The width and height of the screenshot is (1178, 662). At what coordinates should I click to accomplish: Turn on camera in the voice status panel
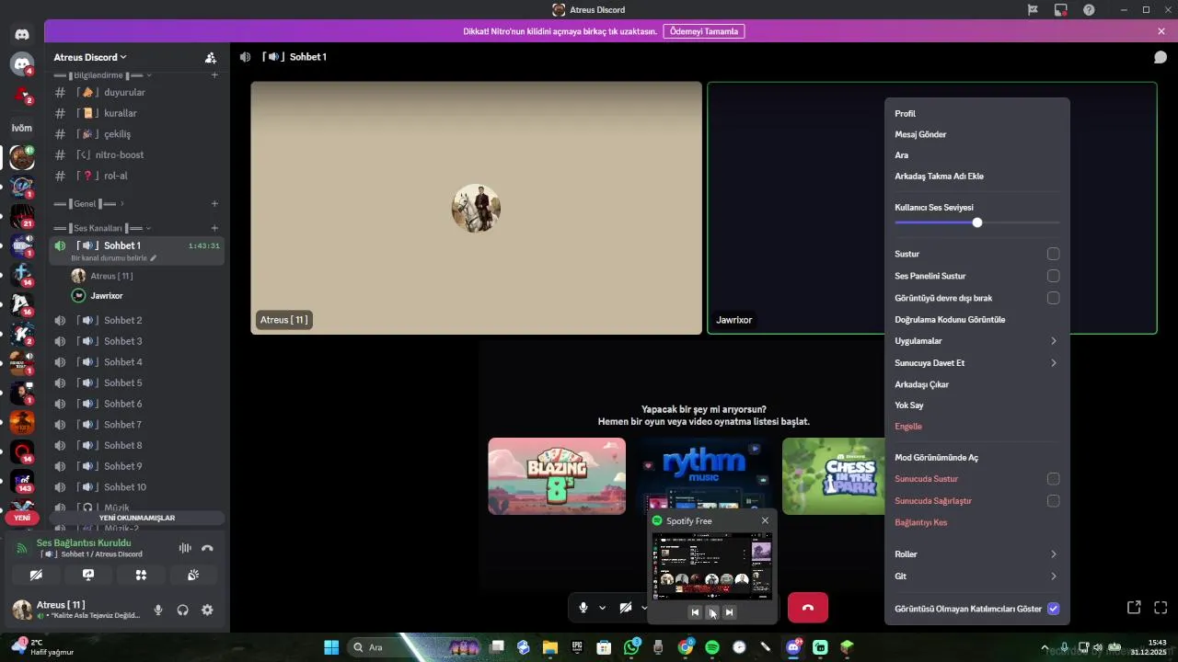pyautogui.click(x=36, y=575)
